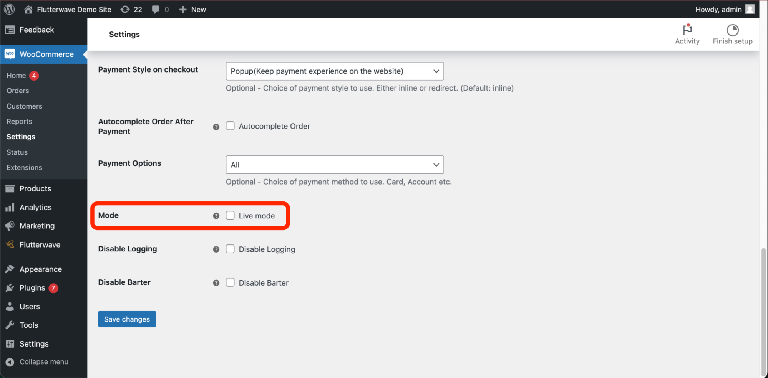Click the Finish setup progress icon

click(733, 30)
